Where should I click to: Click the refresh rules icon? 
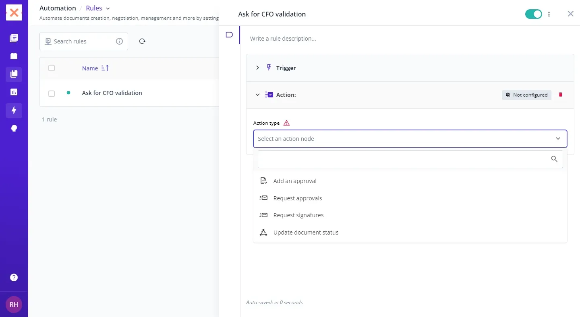[142, 41]
